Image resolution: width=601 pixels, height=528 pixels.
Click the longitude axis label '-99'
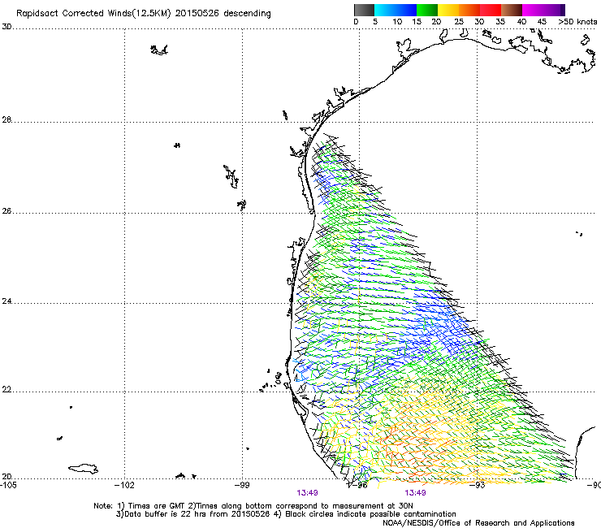(242, 485)
